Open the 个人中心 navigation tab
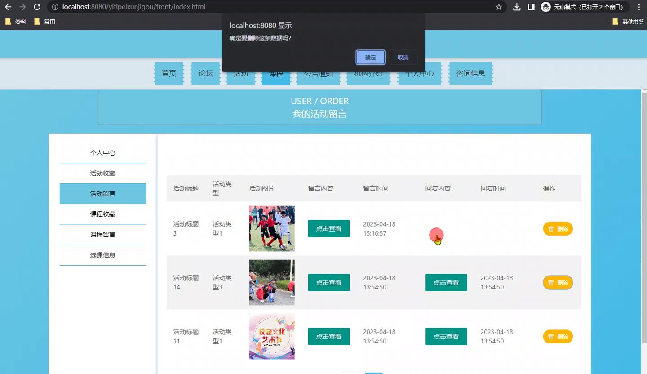The height and width of the screenshot is (374, 647). coord(420,73)
